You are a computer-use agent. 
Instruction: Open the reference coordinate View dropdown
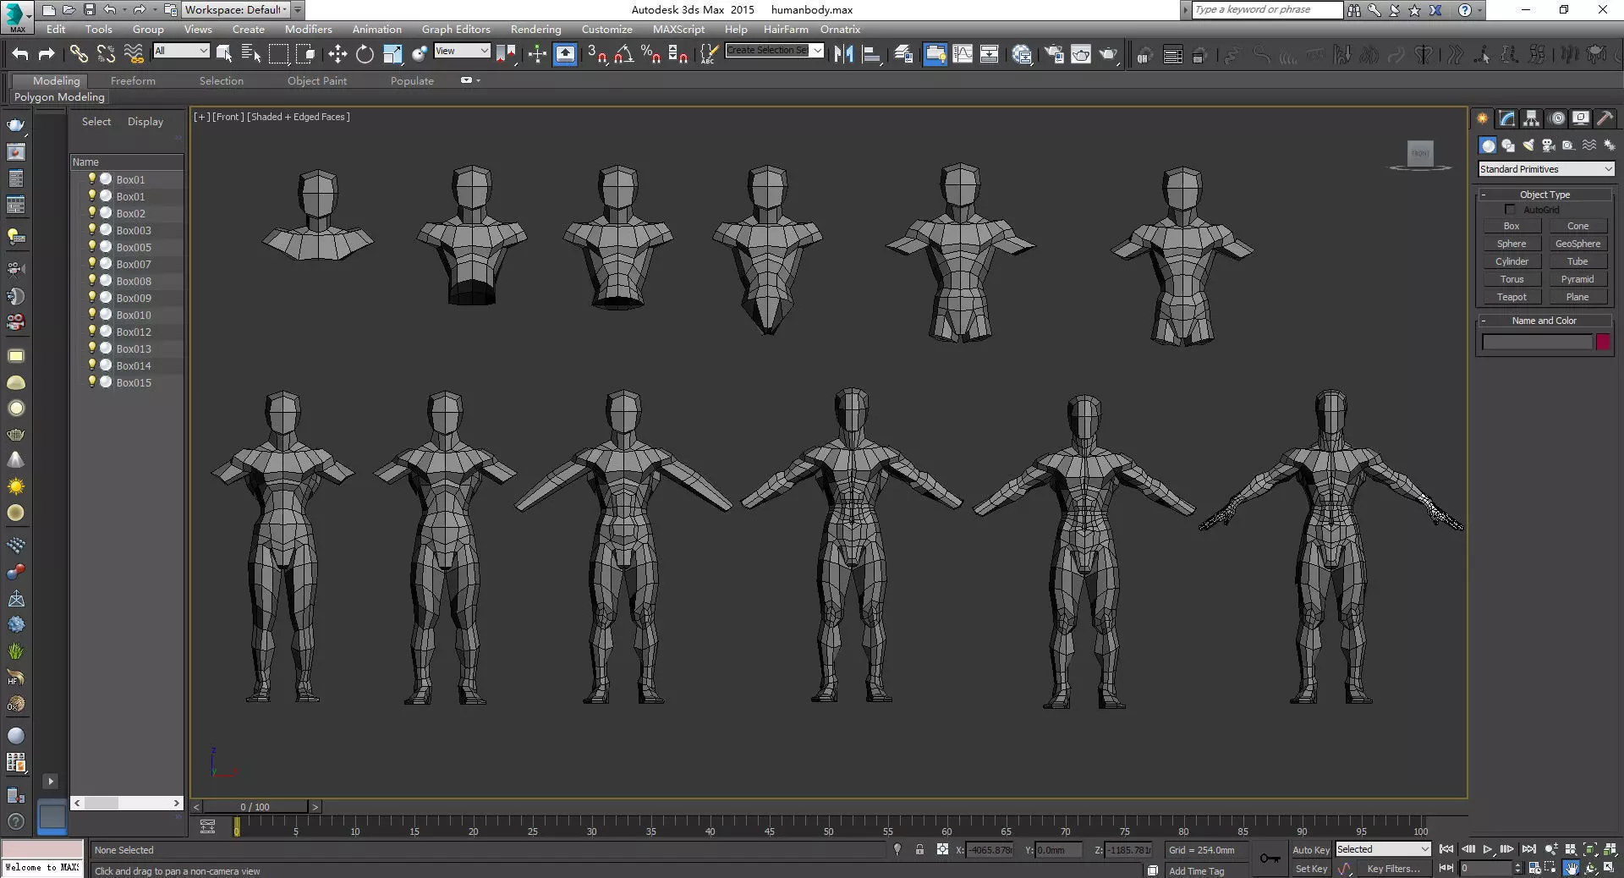click(462, 51)
